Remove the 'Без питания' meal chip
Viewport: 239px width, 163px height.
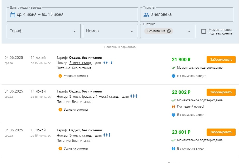point(169,31)
